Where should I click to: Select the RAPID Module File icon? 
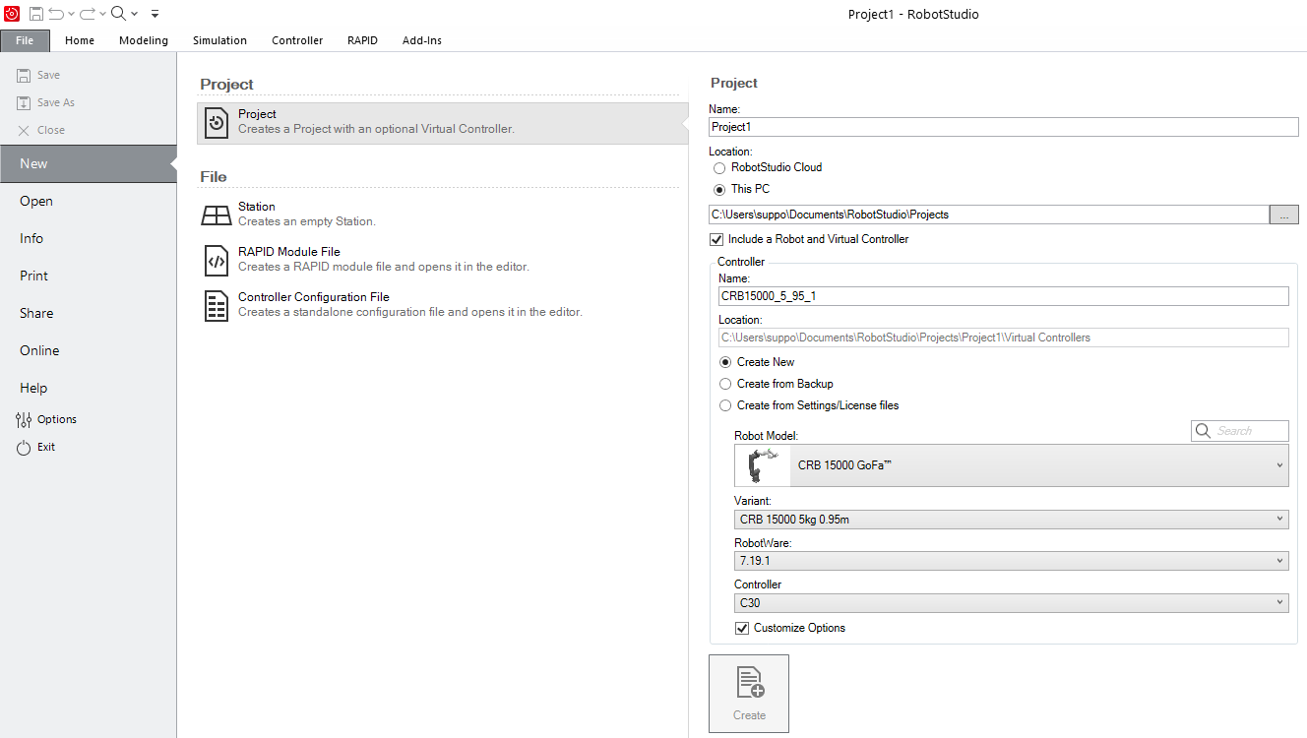click(217, 260)
